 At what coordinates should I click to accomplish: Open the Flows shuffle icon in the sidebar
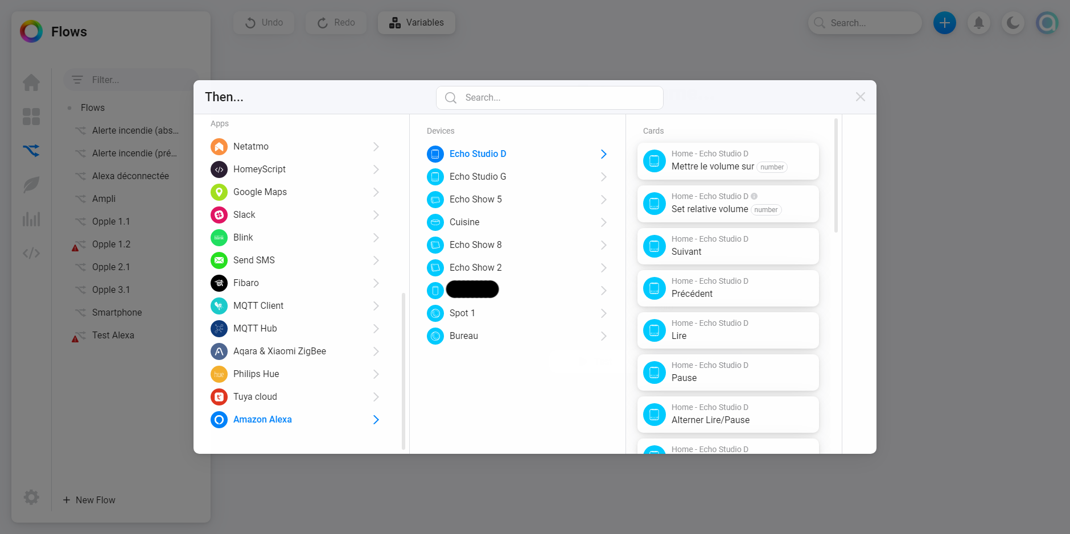pos(31,151)
